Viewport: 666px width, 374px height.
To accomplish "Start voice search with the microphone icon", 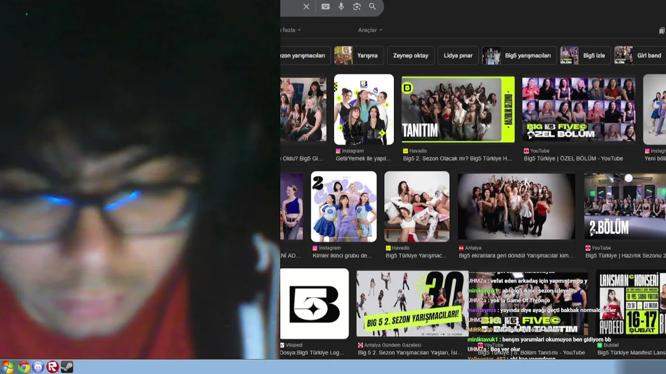I will pyautogui.click(x=341, y=7).
